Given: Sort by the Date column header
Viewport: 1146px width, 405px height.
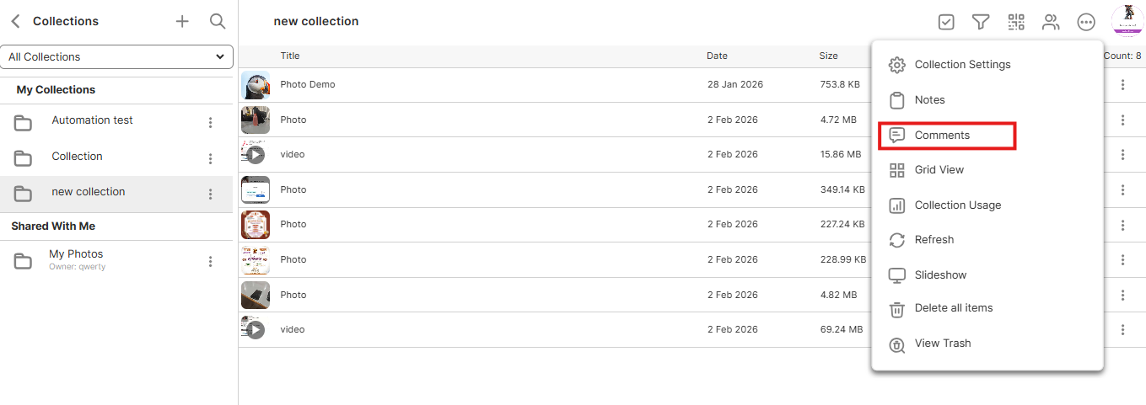Looking at the screenshot, I should (x=717, y=56).
